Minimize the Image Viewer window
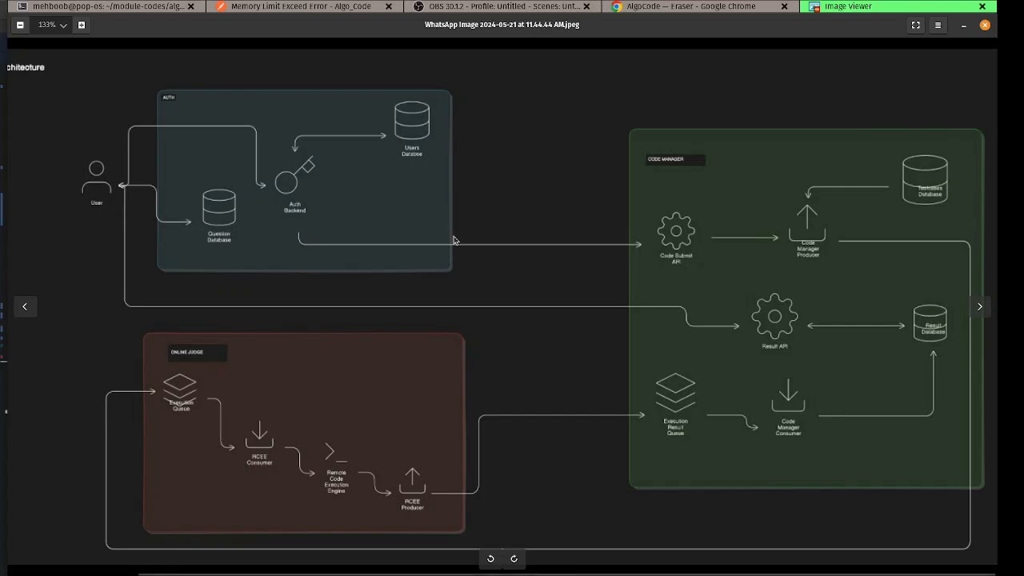This screenshot has width=1024, height=576. [x=964, y=25]
